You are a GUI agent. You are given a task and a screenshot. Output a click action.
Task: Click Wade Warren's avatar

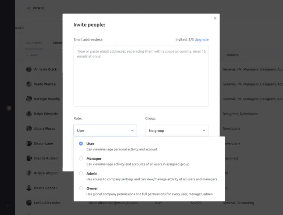pos(29,84)
